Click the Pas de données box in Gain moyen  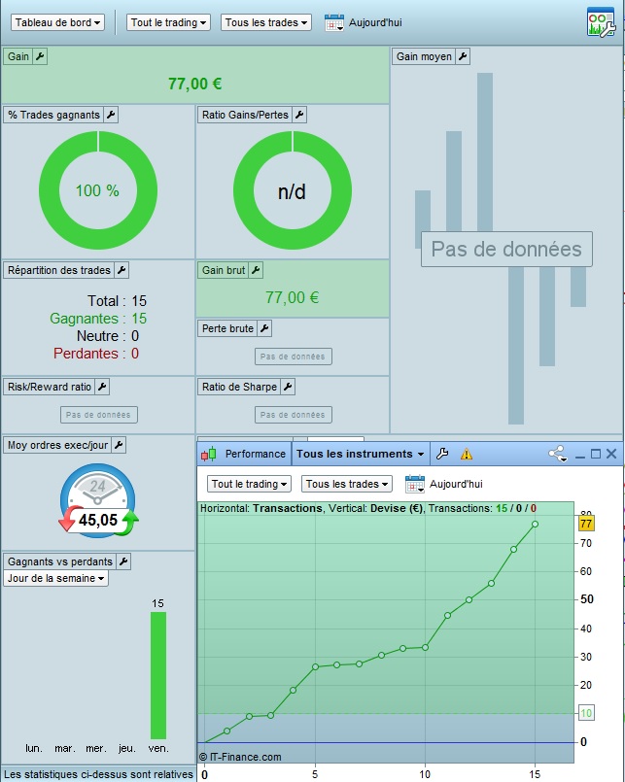point(506,249)
